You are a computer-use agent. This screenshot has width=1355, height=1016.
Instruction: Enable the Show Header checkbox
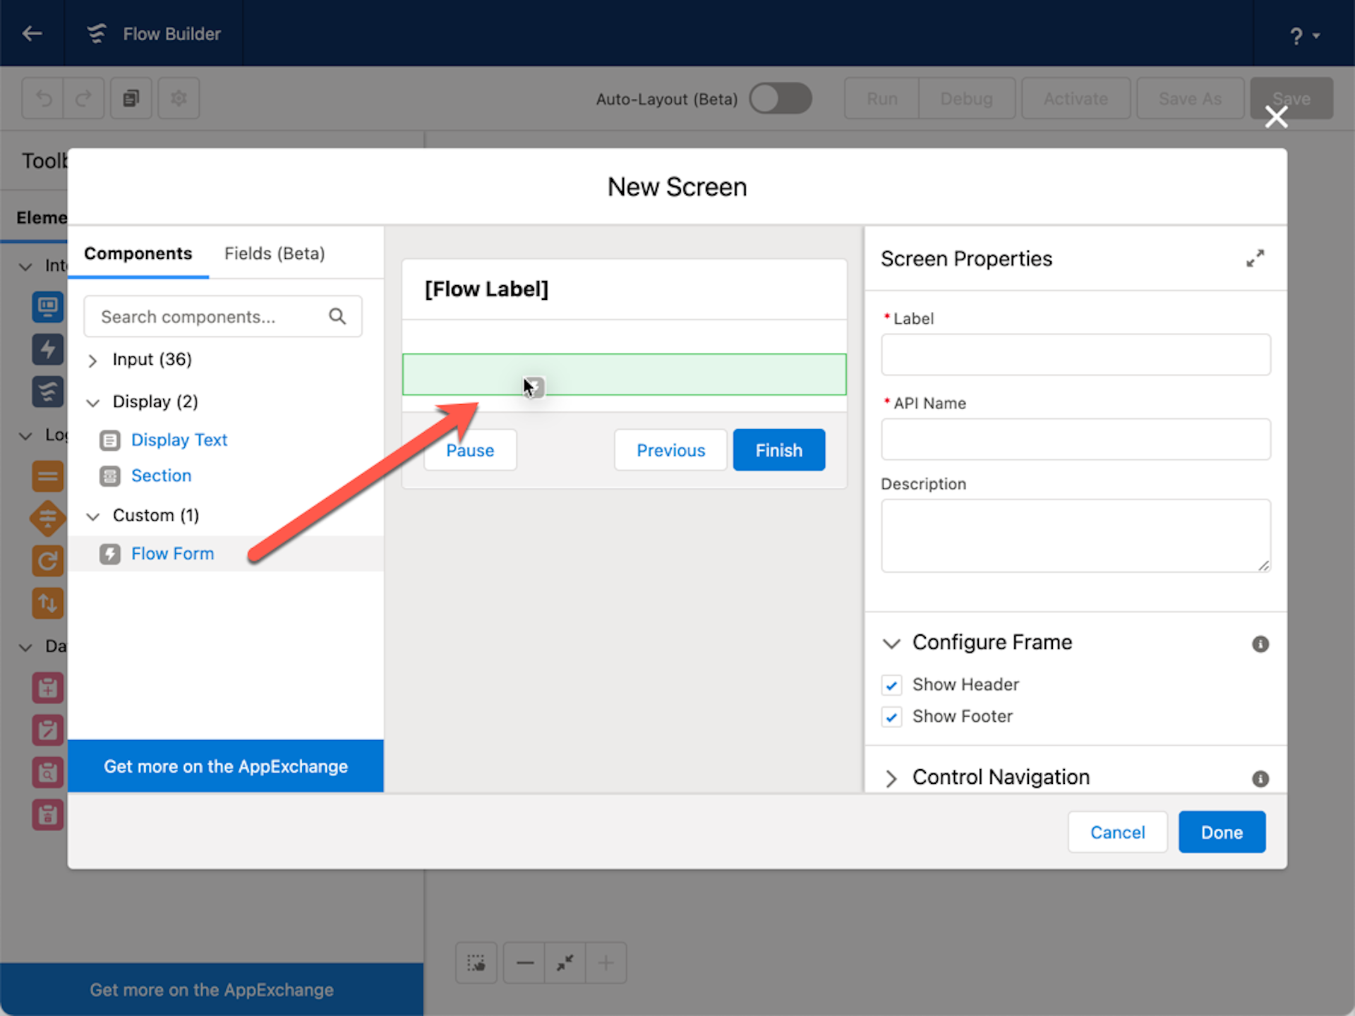[891, 684]
